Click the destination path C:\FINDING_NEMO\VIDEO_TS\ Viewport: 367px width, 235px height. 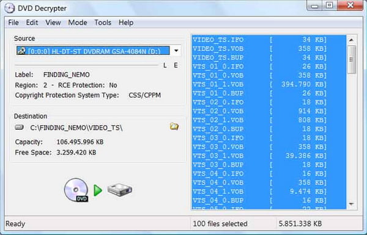click(x=76, y=128)
